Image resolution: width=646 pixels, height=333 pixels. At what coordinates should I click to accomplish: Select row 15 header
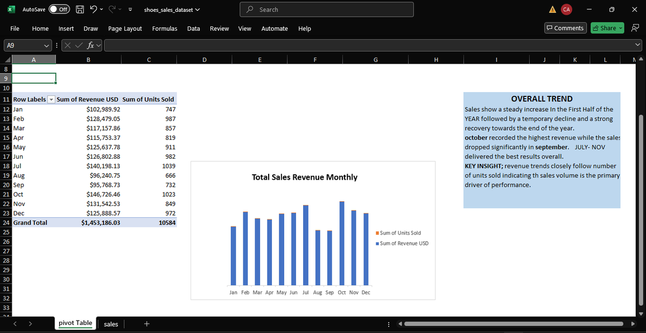pos(5,138)
